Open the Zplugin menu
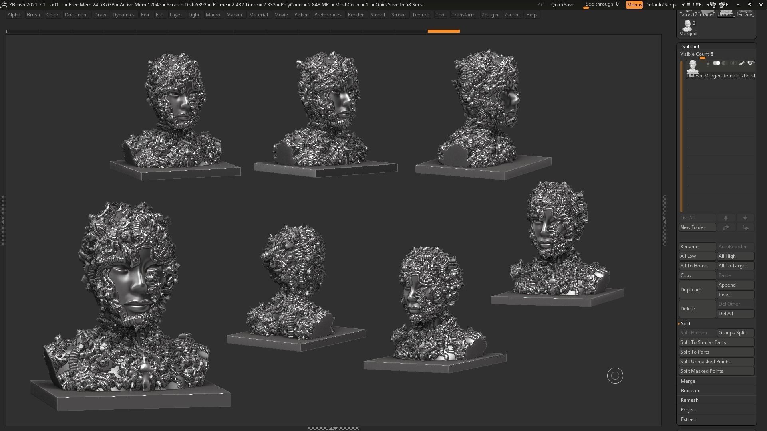Image resolution: width=767 pixels, height=431 pixels. [x=489, y=15]
